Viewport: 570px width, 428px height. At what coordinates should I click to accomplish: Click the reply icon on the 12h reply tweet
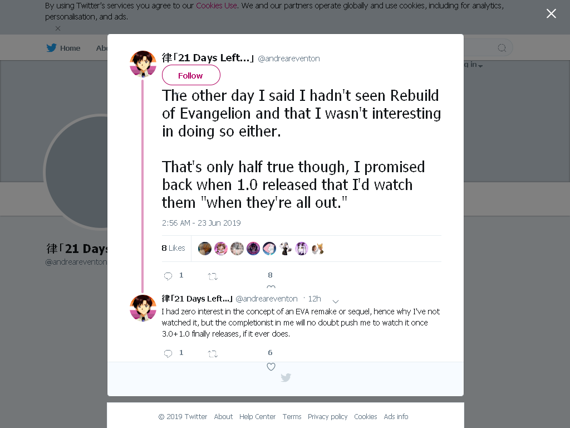pos(168,353)
